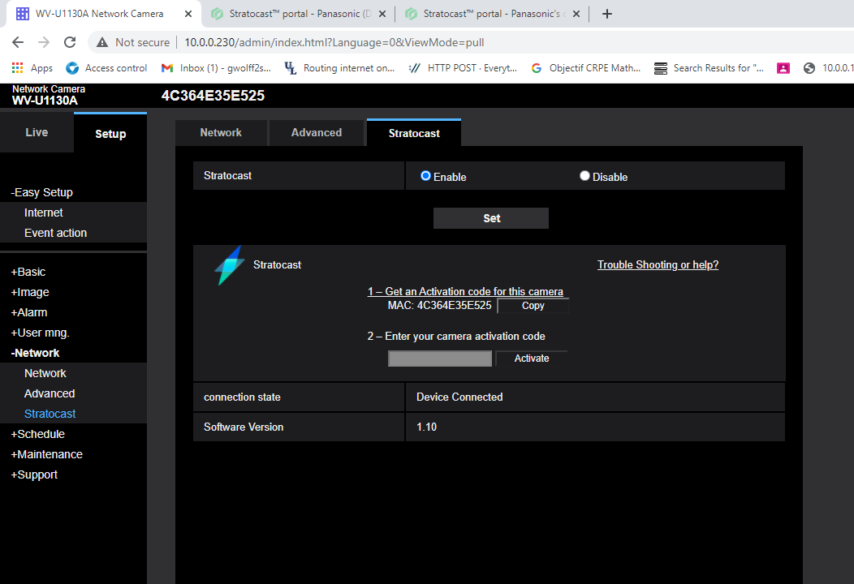Click the Stratocast lightning bolt logo
The image size is (854, 584).
(x=229, y=265)
